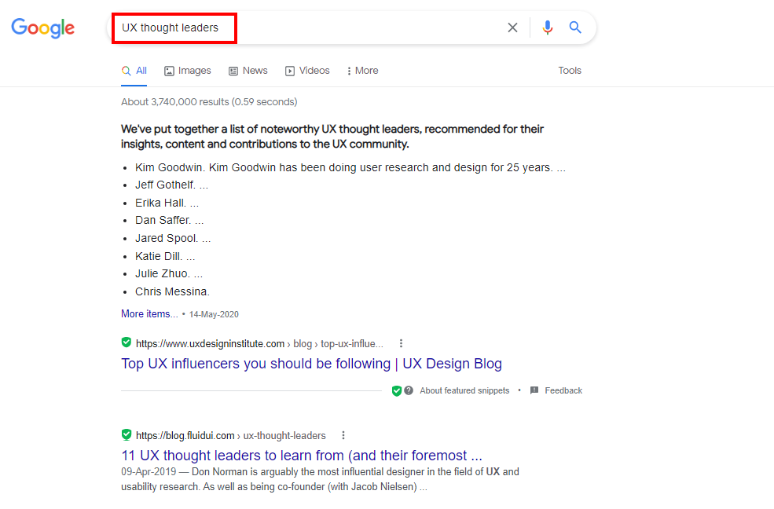The image size is (774, 509).
Task: Click green shield next to uxdesigninstitute URL
Action: point(127,342)
